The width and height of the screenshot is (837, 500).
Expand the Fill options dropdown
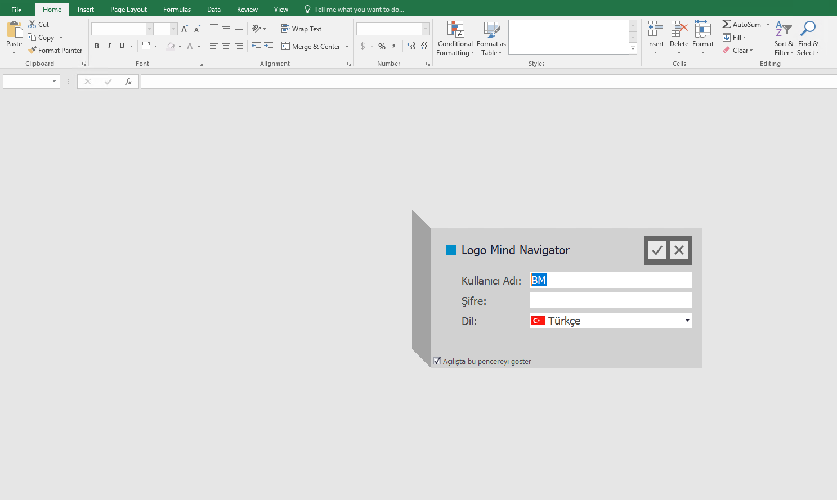pos(744,37)
